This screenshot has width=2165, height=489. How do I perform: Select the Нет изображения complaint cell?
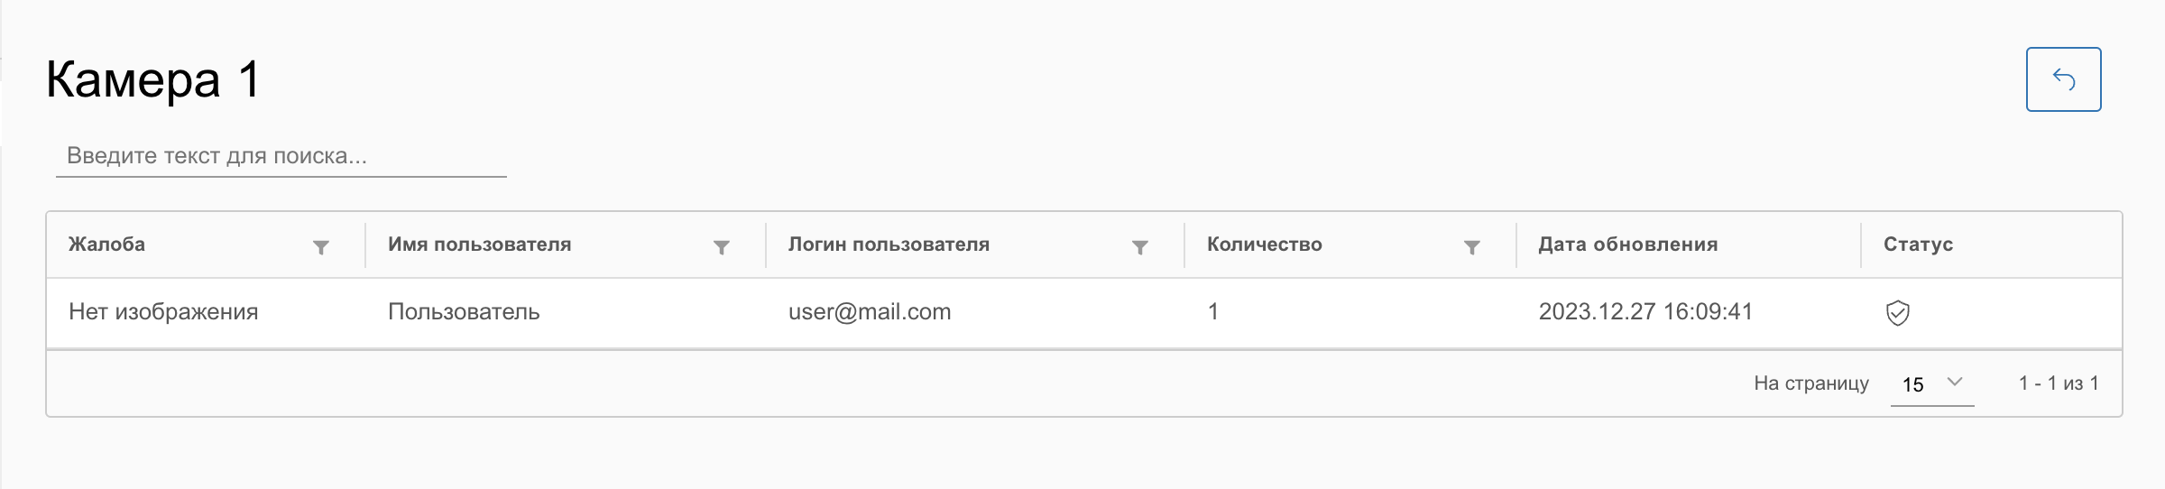[x=163, y=312]
